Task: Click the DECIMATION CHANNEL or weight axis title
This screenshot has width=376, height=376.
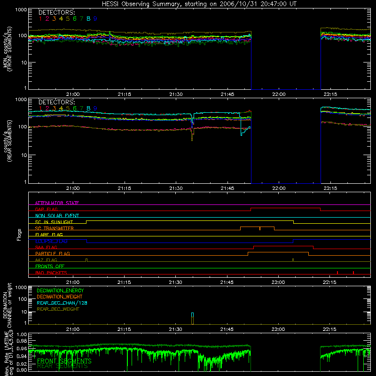Action: pyautogui.click(x=8, y=305)
